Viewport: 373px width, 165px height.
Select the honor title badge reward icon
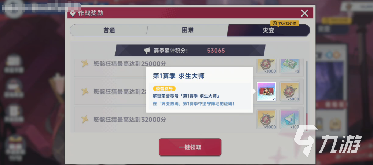coord(266,92)
